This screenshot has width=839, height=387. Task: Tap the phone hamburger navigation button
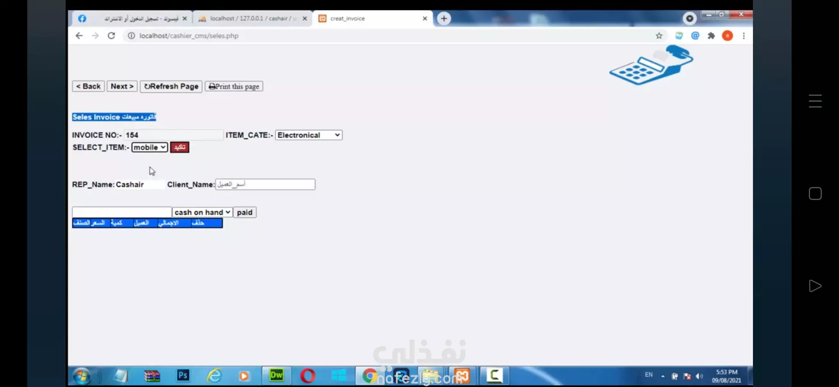click(815, 101)
